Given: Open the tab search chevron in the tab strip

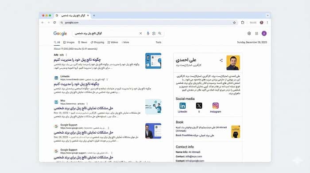Looking at the screenshot, I should point(267,16).
